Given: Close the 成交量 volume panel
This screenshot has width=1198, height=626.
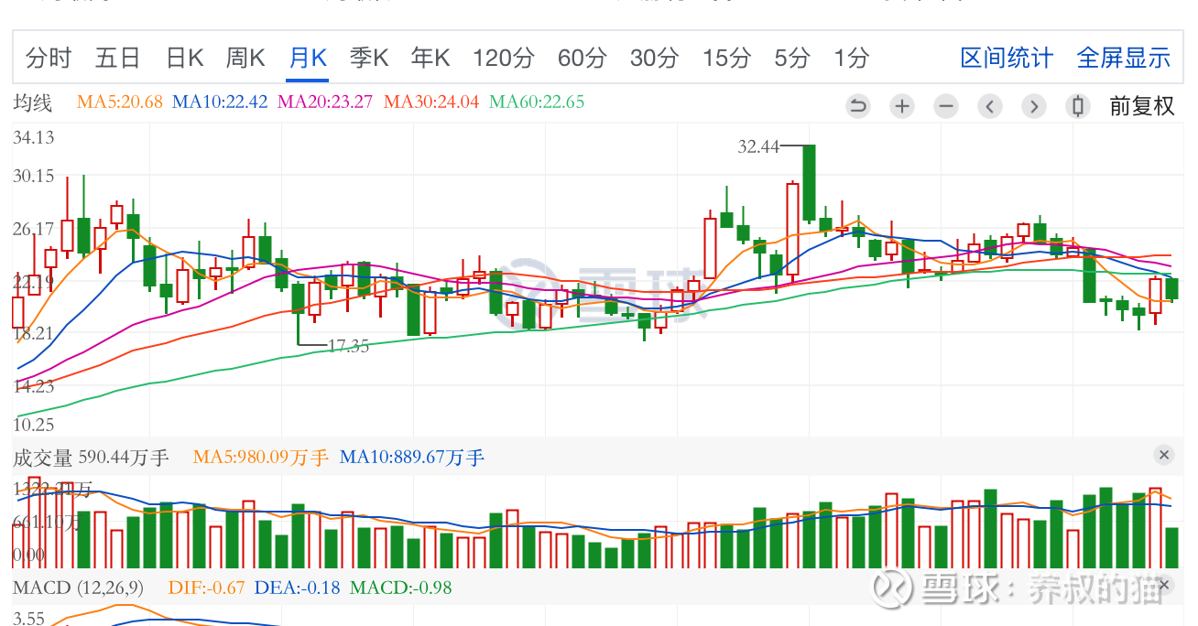Looking at the screenshot, I should [1163, 455].
